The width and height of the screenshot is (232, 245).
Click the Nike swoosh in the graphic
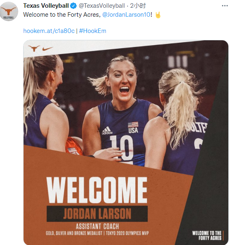47,49
